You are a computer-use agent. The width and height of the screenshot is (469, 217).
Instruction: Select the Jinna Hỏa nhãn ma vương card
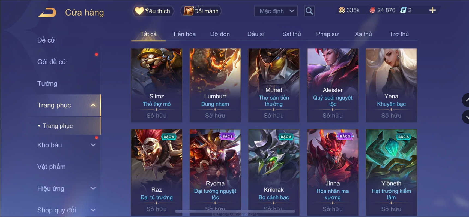pos(333,172)
